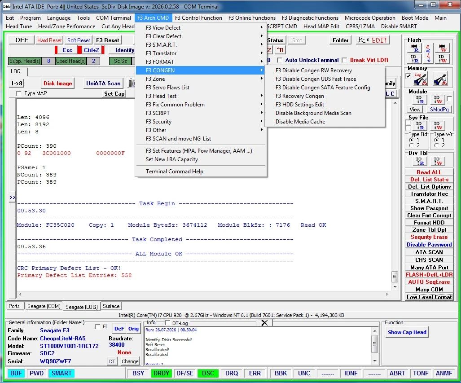Enable the DT-Log checkbox
This screenshot has width=461, height=383.
[x=167, y=323]
